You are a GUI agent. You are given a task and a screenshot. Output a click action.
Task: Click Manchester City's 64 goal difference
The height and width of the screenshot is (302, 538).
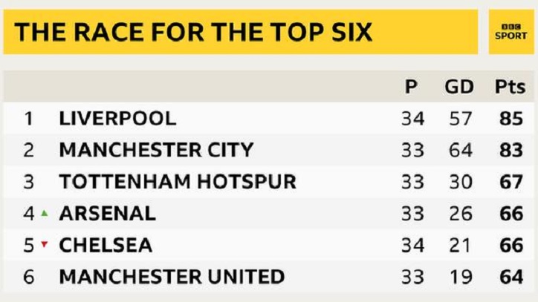point(461,150)
